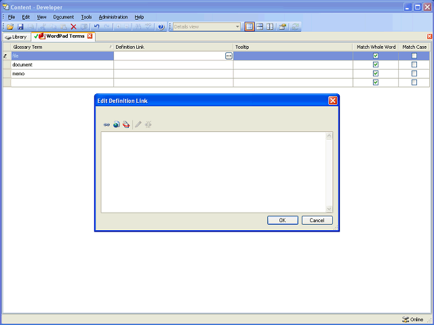Close the WordPad Terms tab
This screenshot has width=434, height=325.
tap(90, 36)
